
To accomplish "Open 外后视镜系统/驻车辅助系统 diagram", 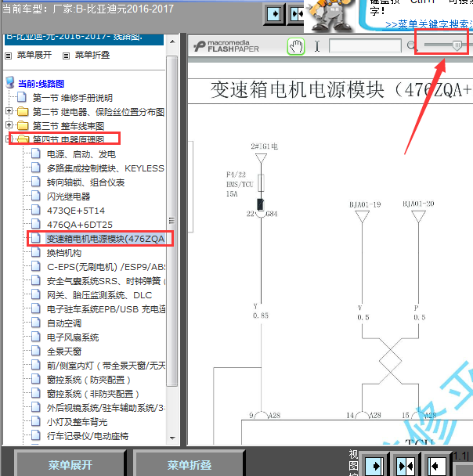I will coord(106,408).
